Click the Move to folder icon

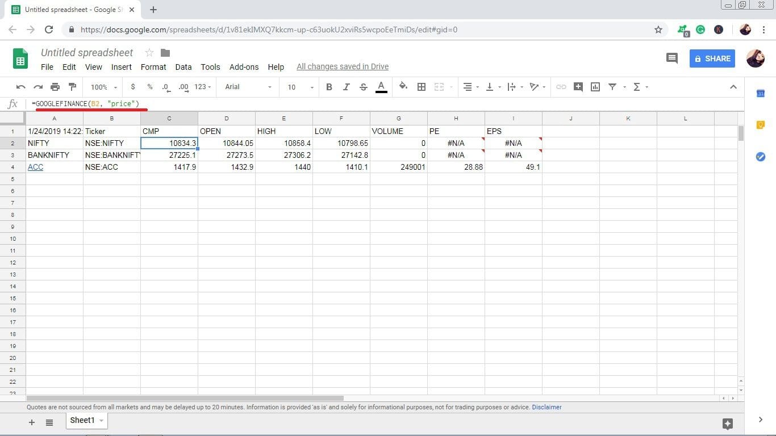pyautogui.click(x=165, y=53)
